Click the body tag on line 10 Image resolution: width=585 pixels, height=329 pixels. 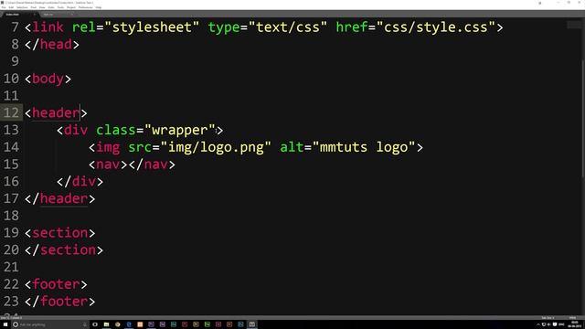click(x=48, y=79)
